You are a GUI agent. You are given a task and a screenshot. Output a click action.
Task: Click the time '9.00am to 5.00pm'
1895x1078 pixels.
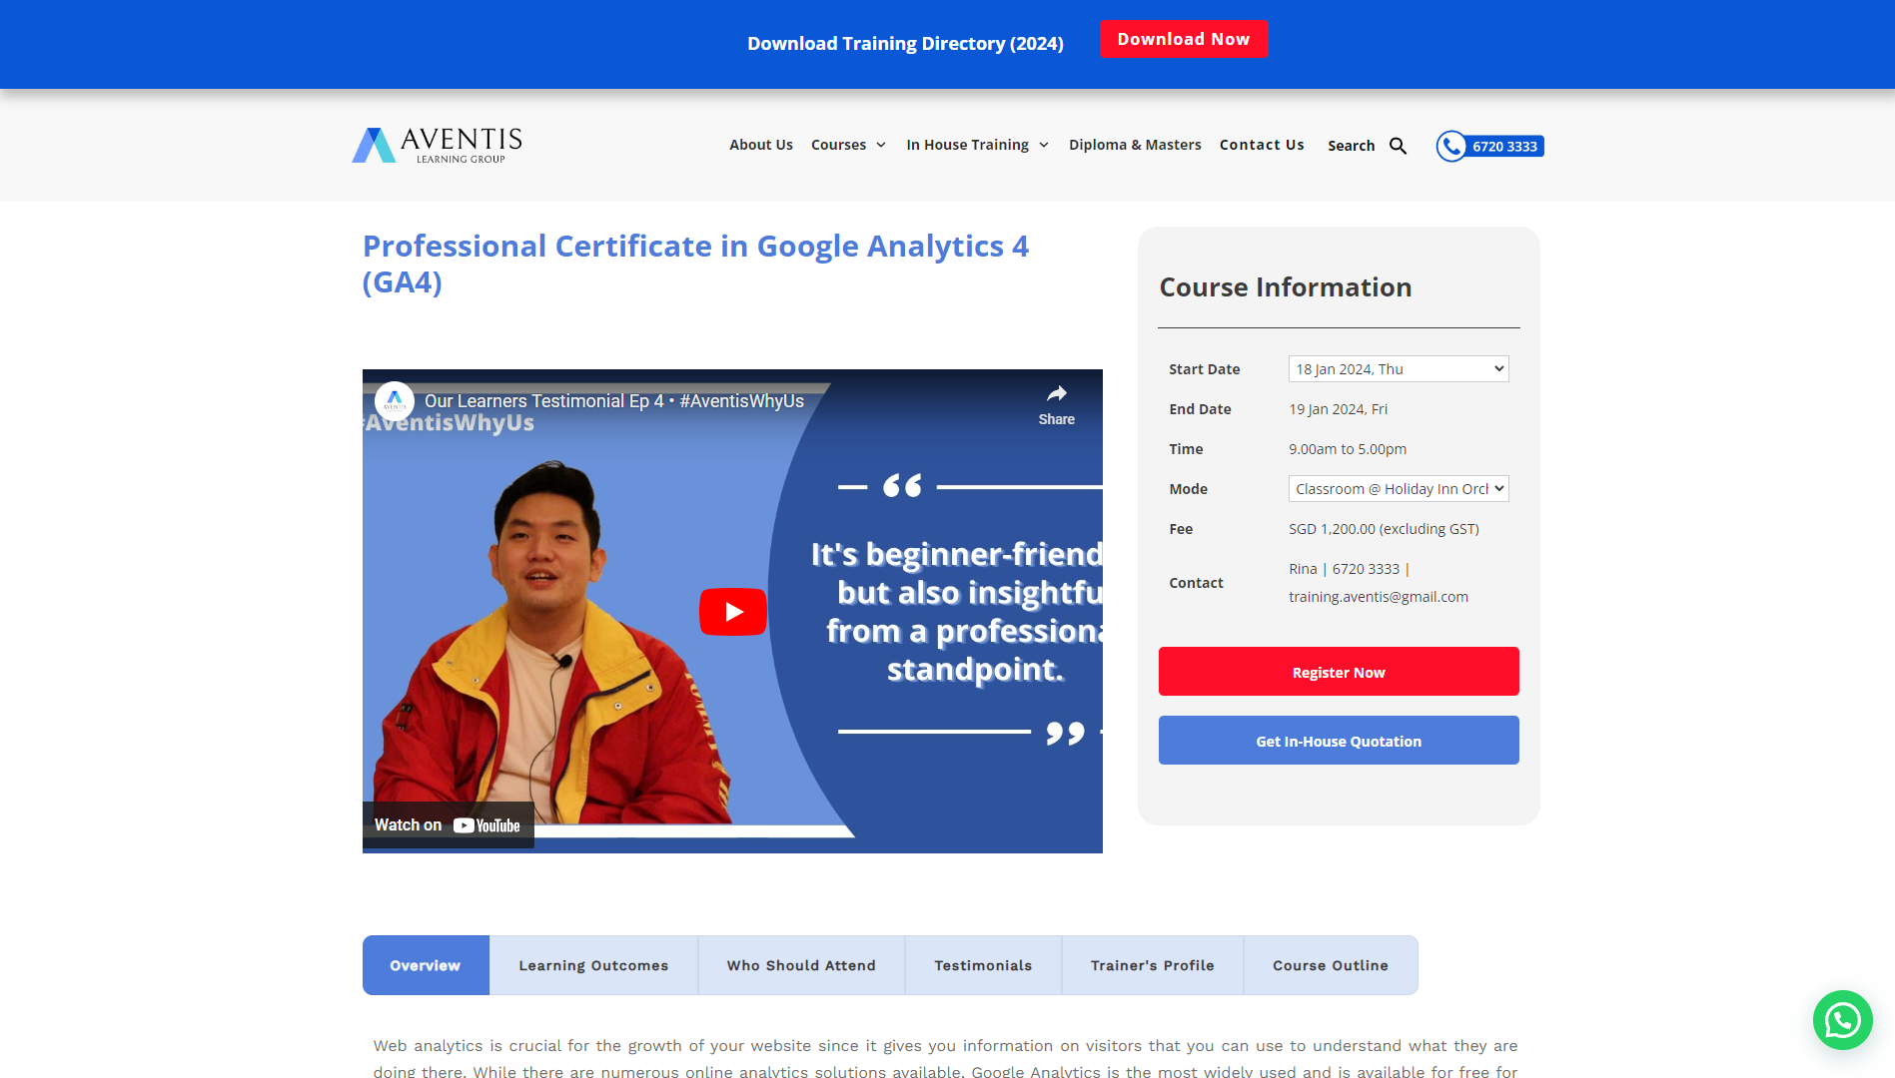[1348, 449]
